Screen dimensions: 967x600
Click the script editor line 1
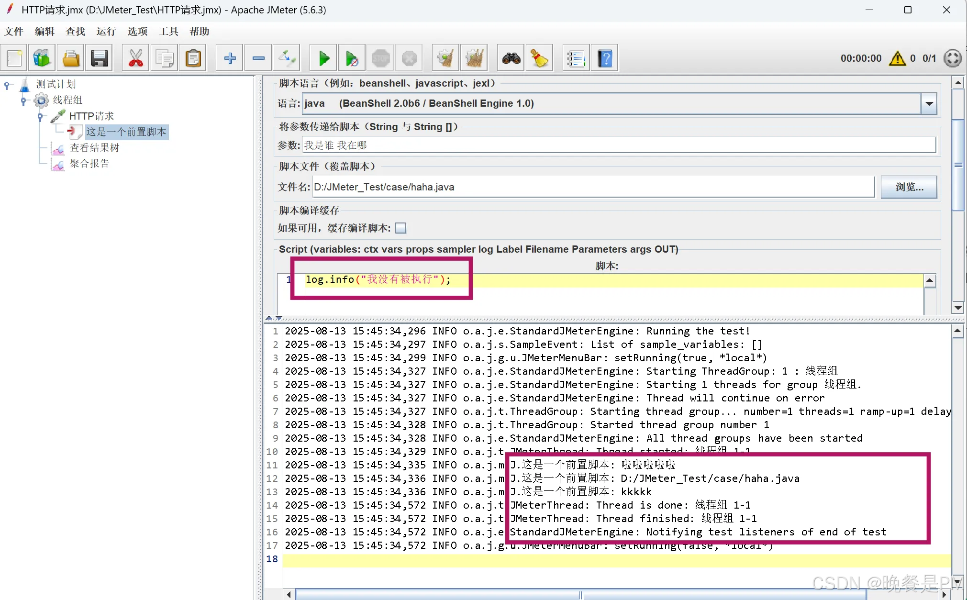tap(614, 280)
